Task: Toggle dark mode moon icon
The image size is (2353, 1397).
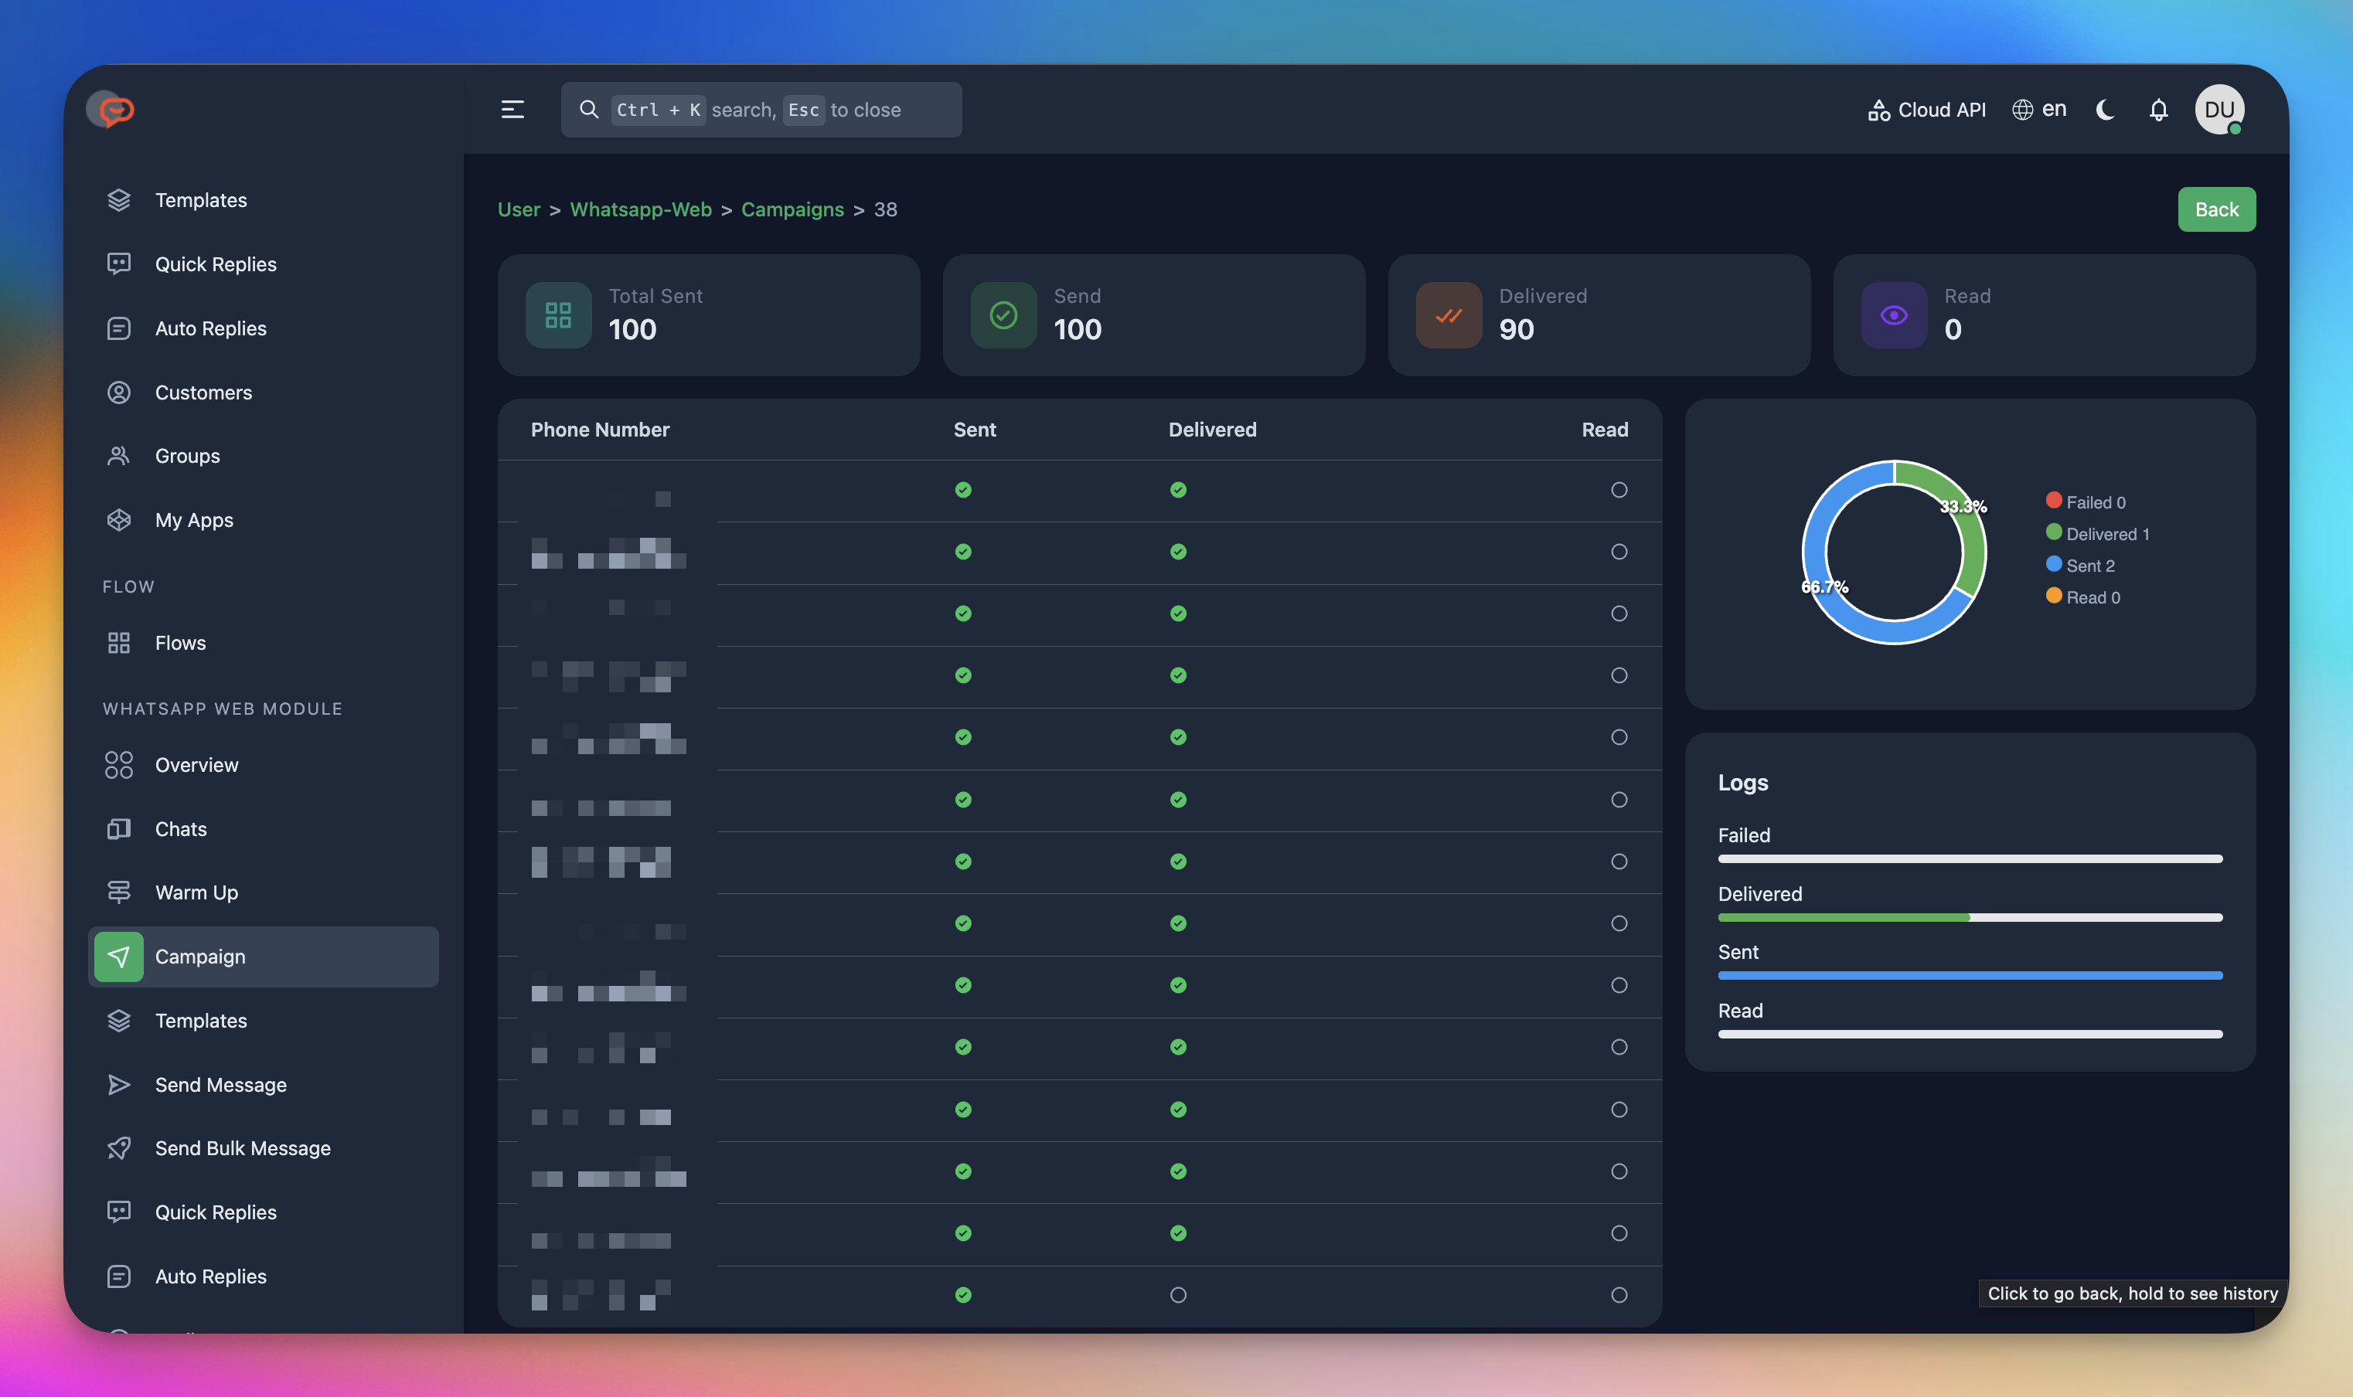Action: 2106,110
